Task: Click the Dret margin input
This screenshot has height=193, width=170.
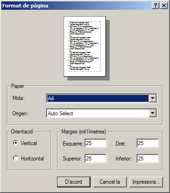Action: pos(148,143)
